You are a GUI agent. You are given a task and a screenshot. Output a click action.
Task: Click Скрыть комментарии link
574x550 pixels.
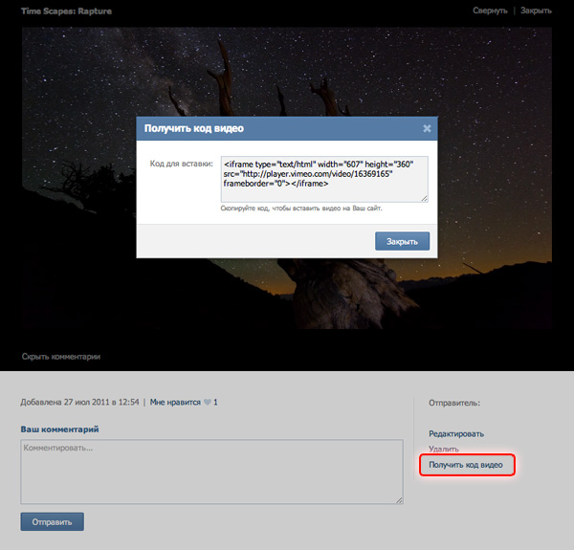(61, 357)
